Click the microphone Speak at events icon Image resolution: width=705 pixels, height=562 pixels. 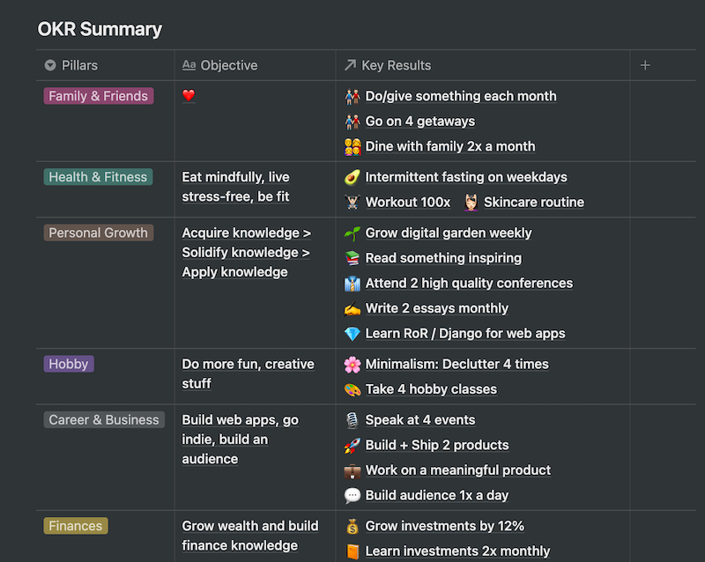[x=352, y=420]
